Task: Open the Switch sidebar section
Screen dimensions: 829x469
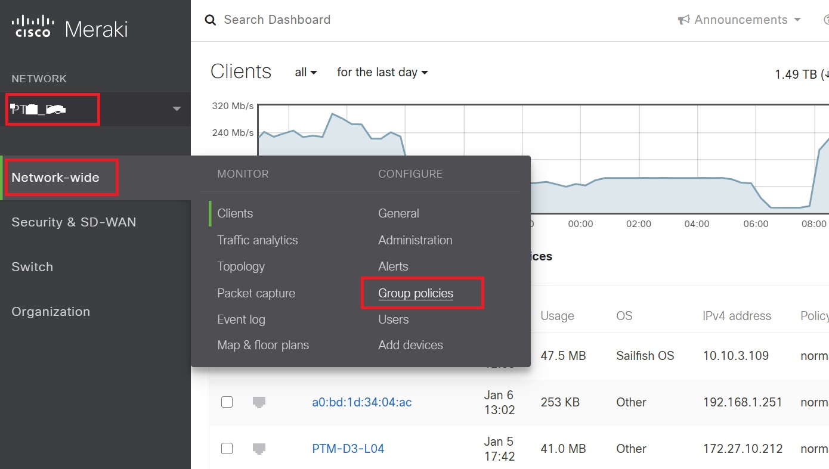Action: click(32, 267)
